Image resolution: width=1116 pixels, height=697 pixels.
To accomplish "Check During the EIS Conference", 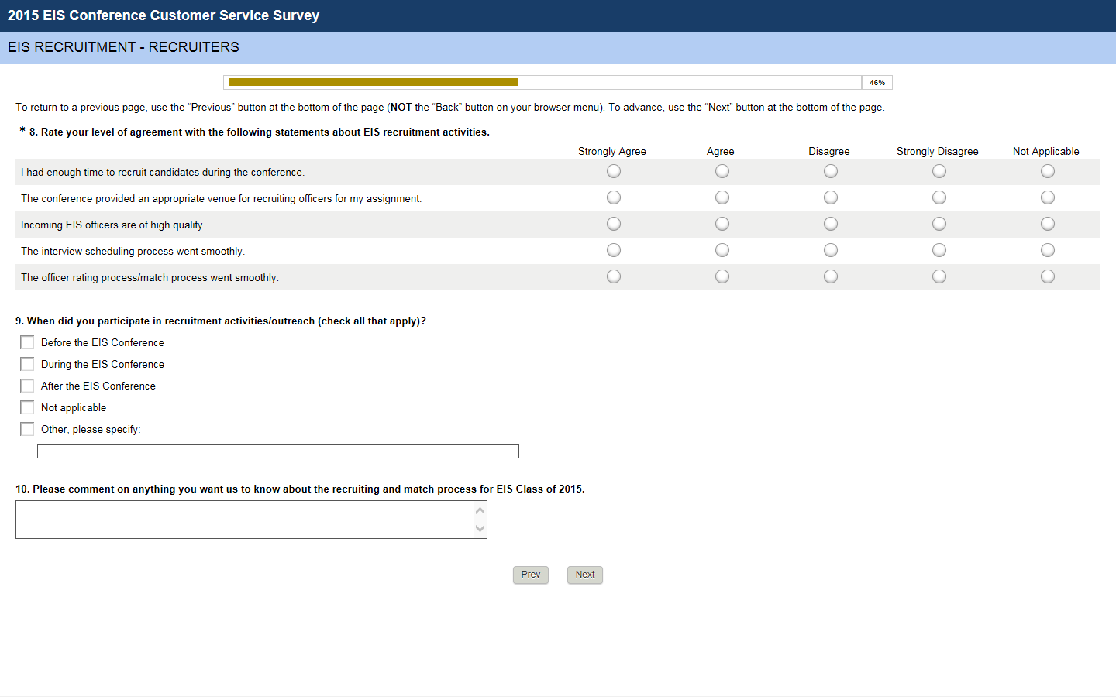I will [27, 364].
